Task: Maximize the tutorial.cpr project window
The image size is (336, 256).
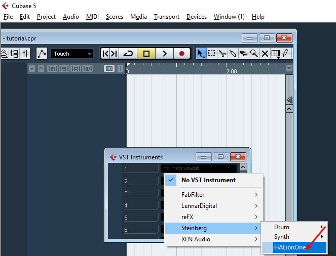Action: point(267,38)
